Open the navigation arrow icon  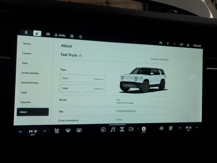tap(103, 130)
